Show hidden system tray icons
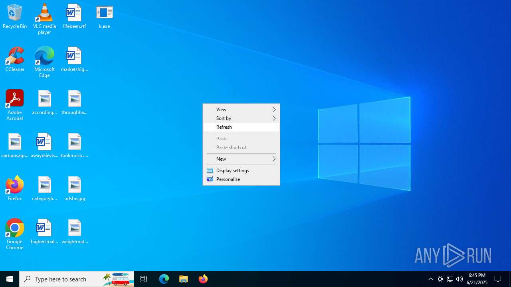This screenshot has width=511, height=287. pyautogui.click(x=430, y=279)
